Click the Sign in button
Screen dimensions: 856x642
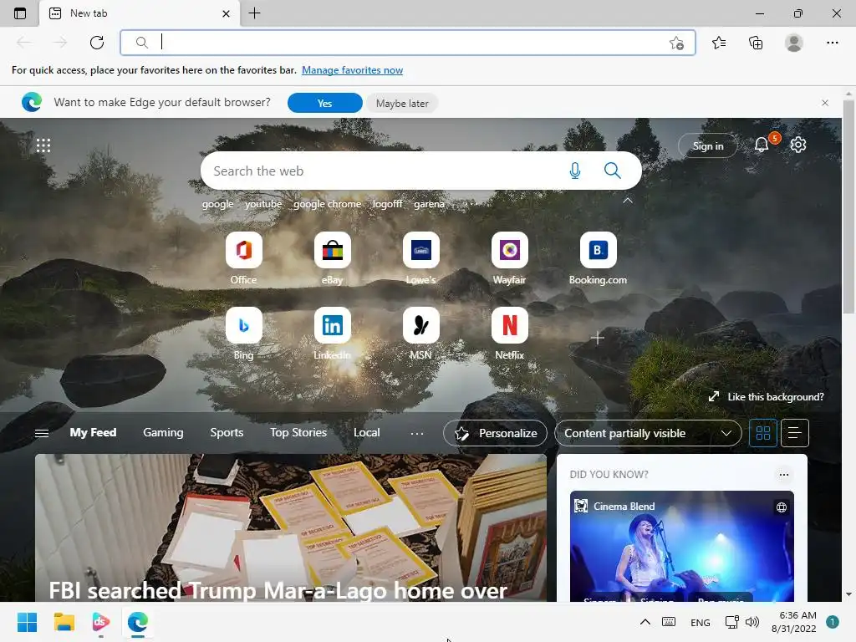point(707,145)
